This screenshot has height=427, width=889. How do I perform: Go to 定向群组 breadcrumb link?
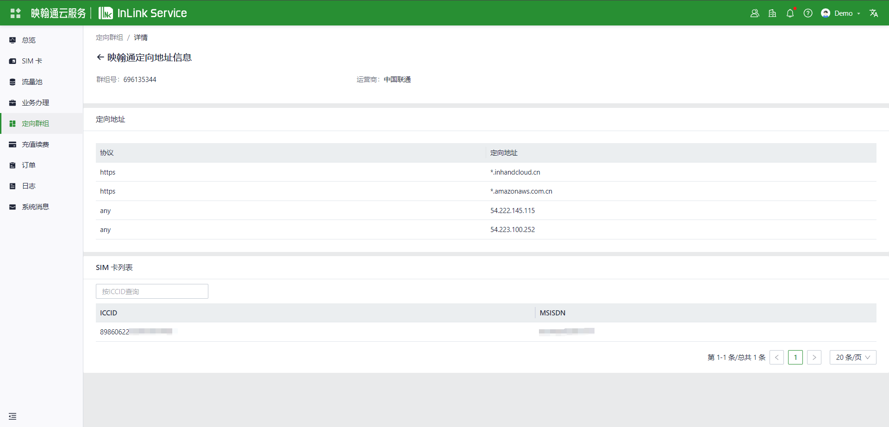pyautogui.click(x=109, y=38)
